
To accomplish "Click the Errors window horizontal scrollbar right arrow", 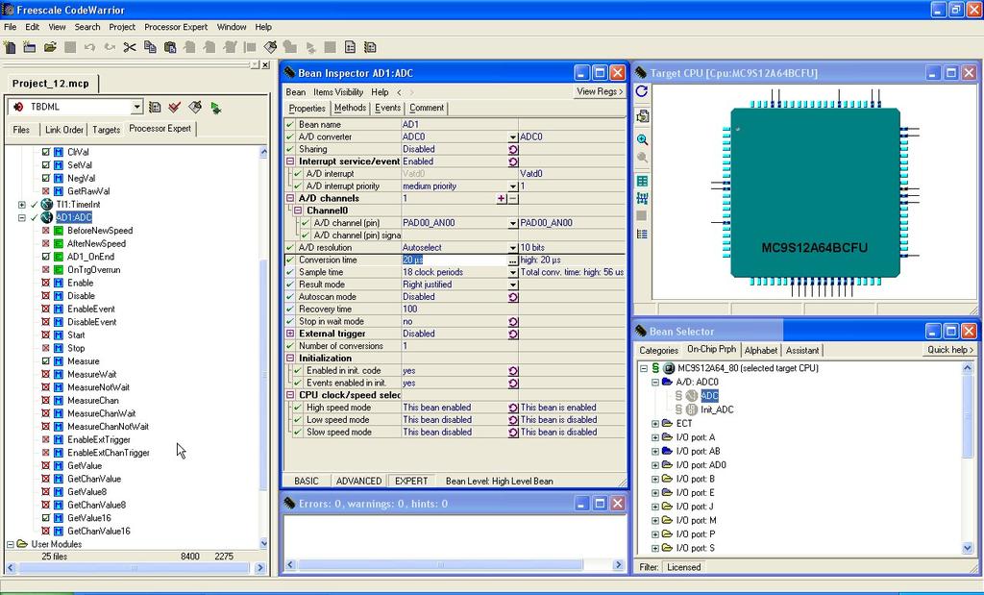I will pyautogui.click(x=618, y=565).
